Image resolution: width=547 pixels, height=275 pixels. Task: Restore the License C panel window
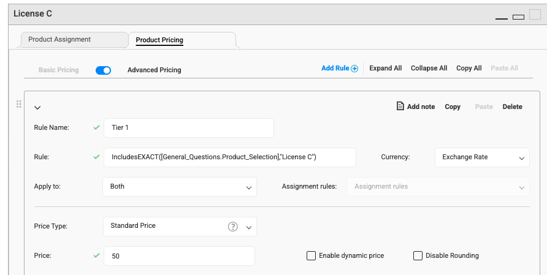[x=518, y=17]
